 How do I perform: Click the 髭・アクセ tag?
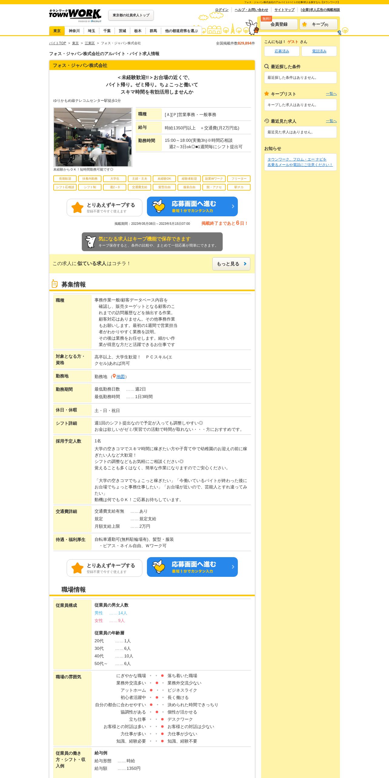tap(214, 187)
